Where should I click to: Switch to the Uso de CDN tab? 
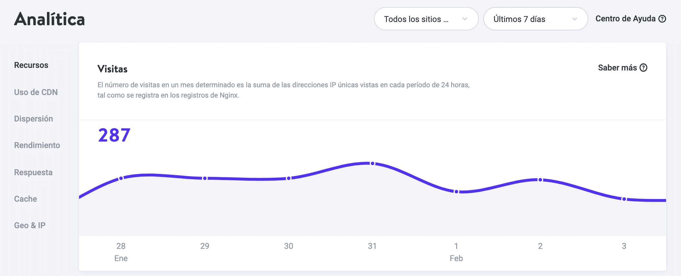pyautogui.click(x=36, y=92)
